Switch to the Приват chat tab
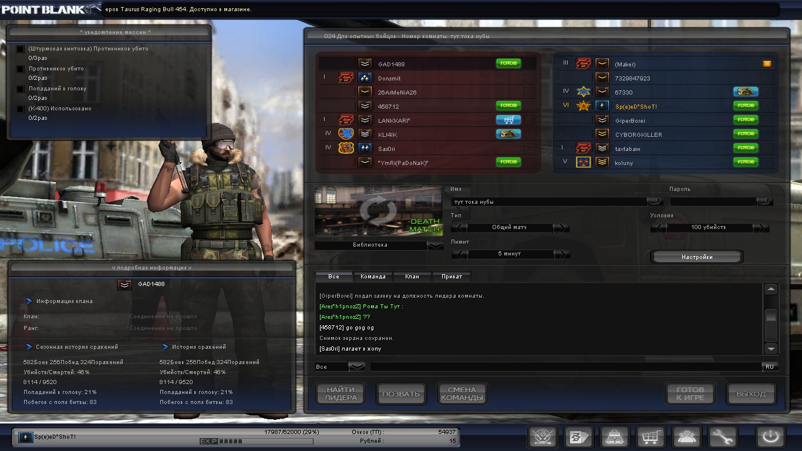 point(451,276)
